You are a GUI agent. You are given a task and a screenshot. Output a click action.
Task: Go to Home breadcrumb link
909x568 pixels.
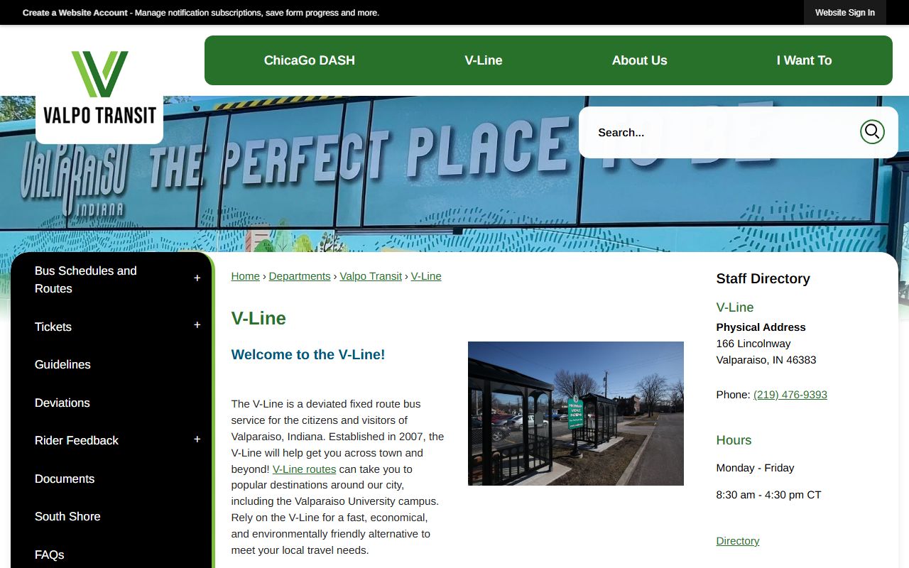(x=246, y=276)
